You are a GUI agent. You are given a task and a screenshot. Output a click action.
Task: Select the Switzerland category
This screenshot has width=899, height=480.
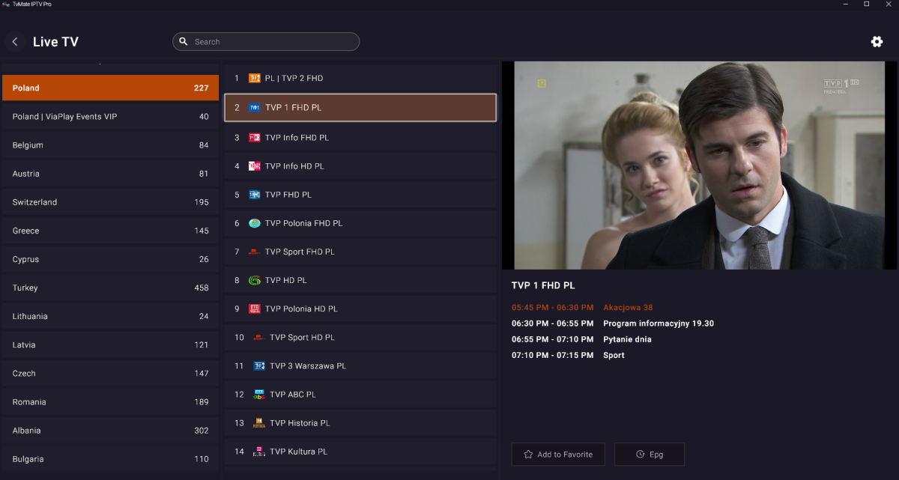click(x=110, y=202)
